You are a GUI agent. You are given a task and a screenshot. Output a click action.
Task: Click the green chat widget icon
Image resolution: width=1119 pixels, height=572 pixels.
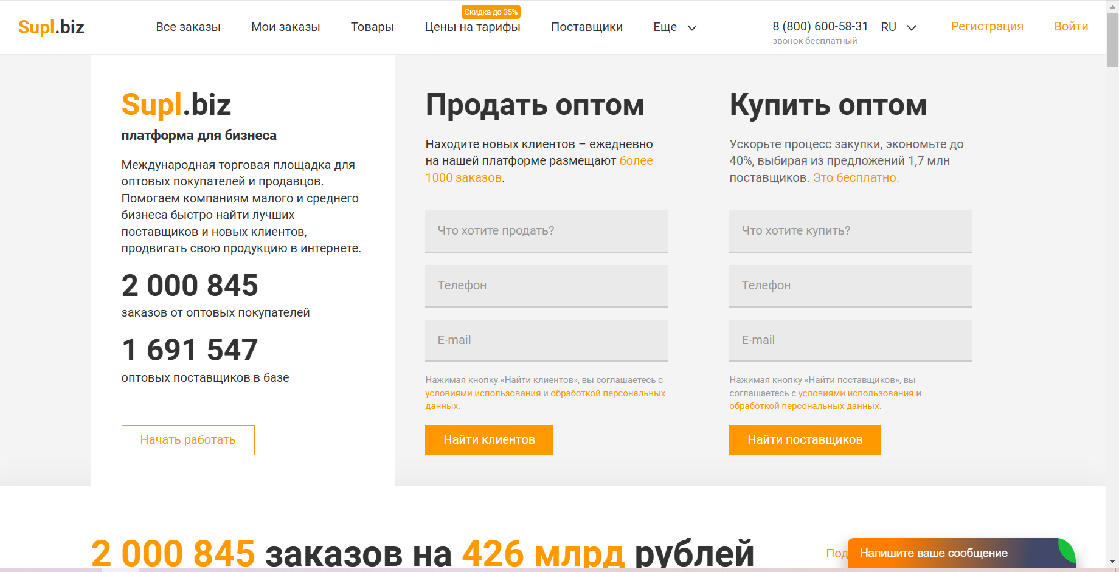tap(1067, 549)
